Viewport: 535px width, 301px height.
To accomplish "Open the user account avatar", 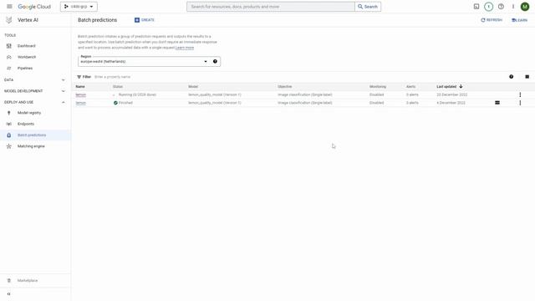I will click(525, 7).
